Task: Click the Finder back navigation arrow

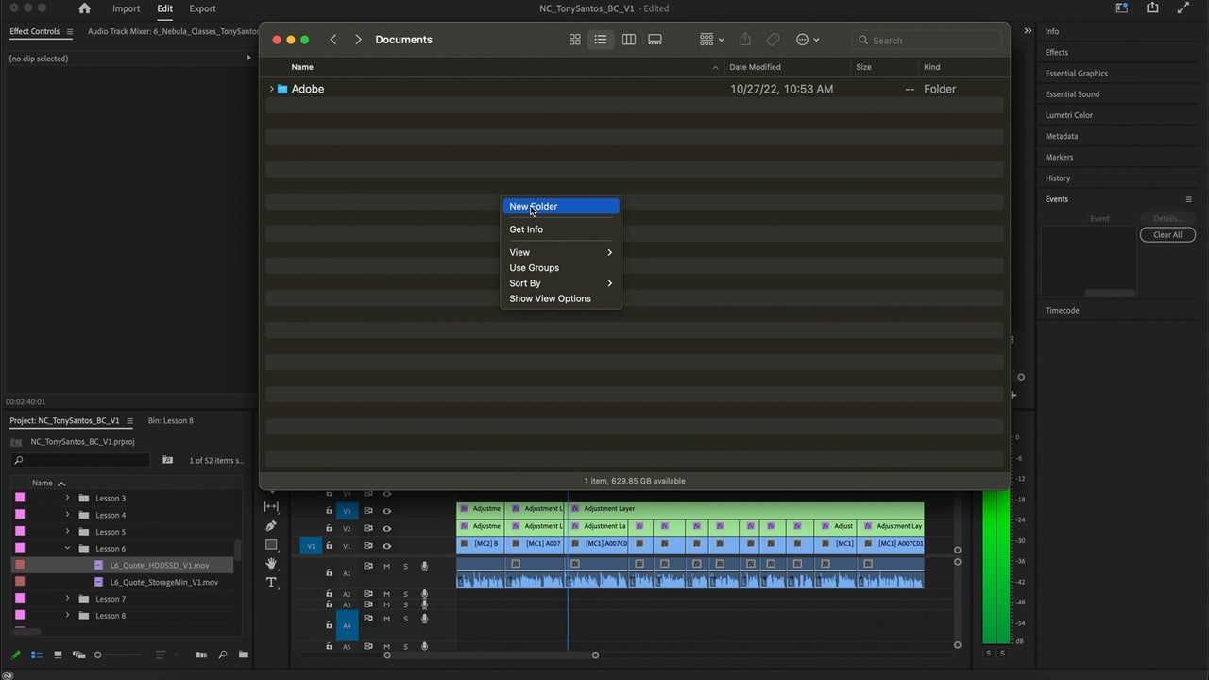Action: coord(332,40)
